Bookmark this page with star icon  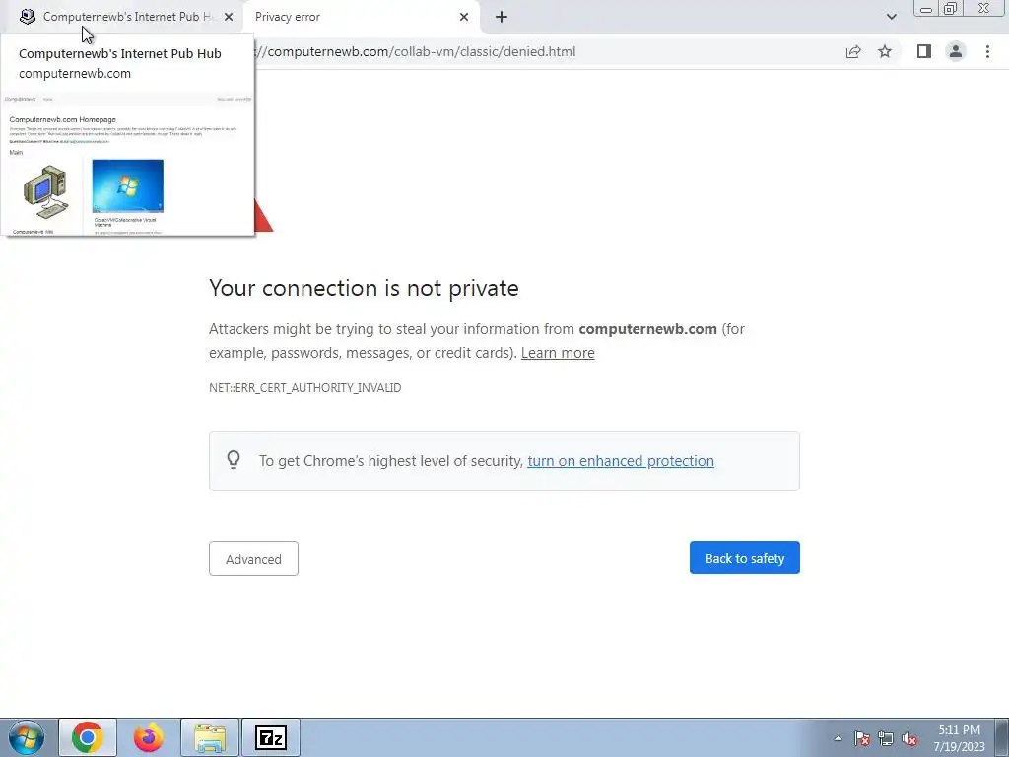tap(885, 51)
